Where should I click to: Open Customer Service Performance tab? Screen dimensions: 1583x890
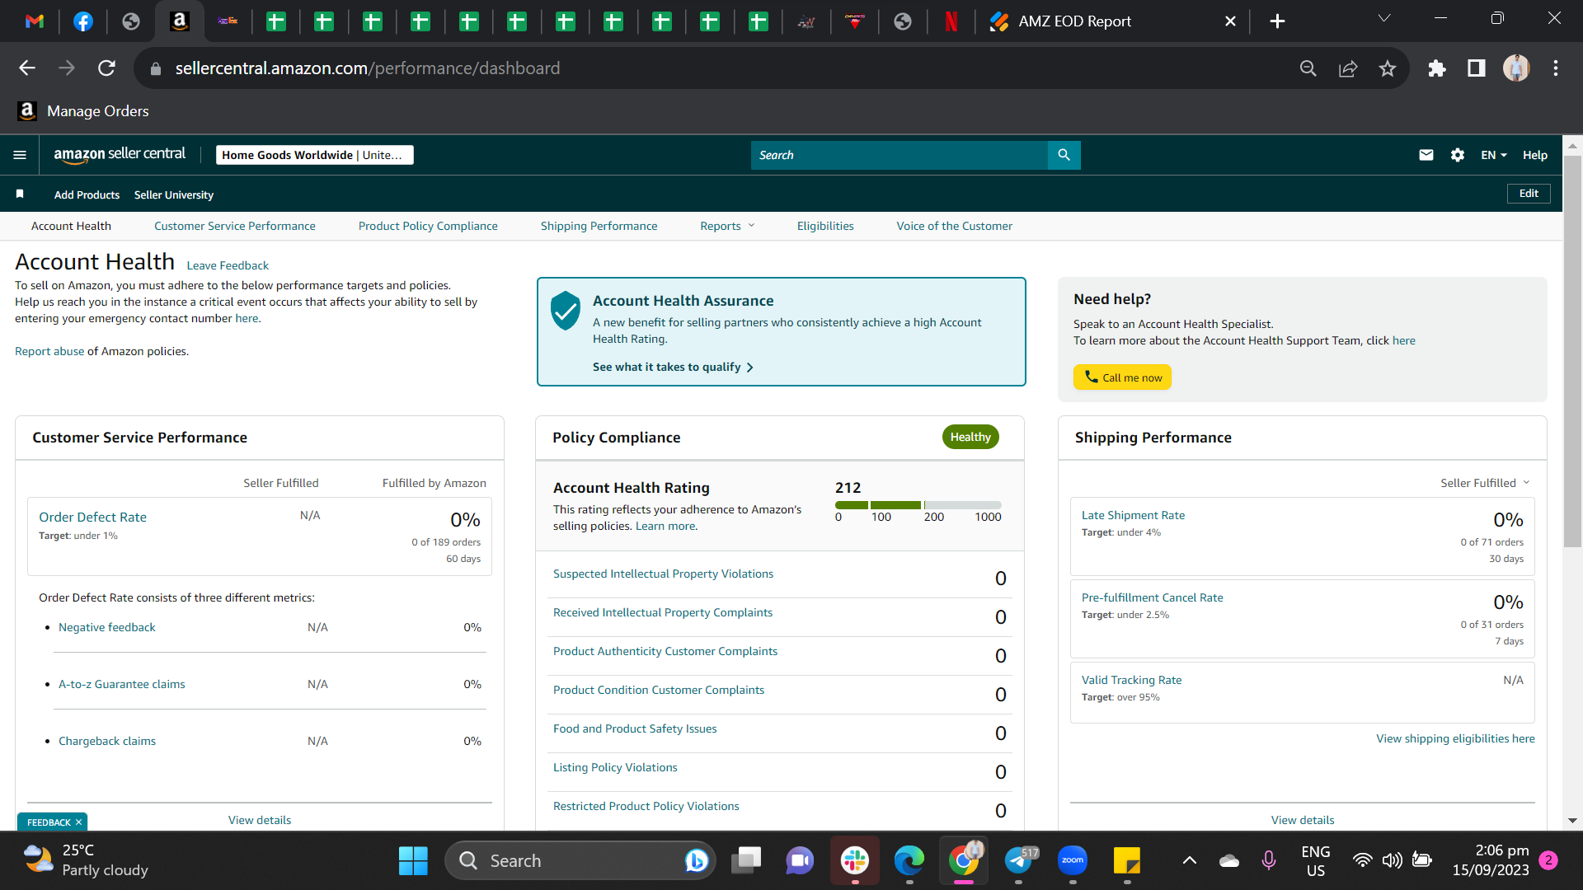(x=234, y=226)
